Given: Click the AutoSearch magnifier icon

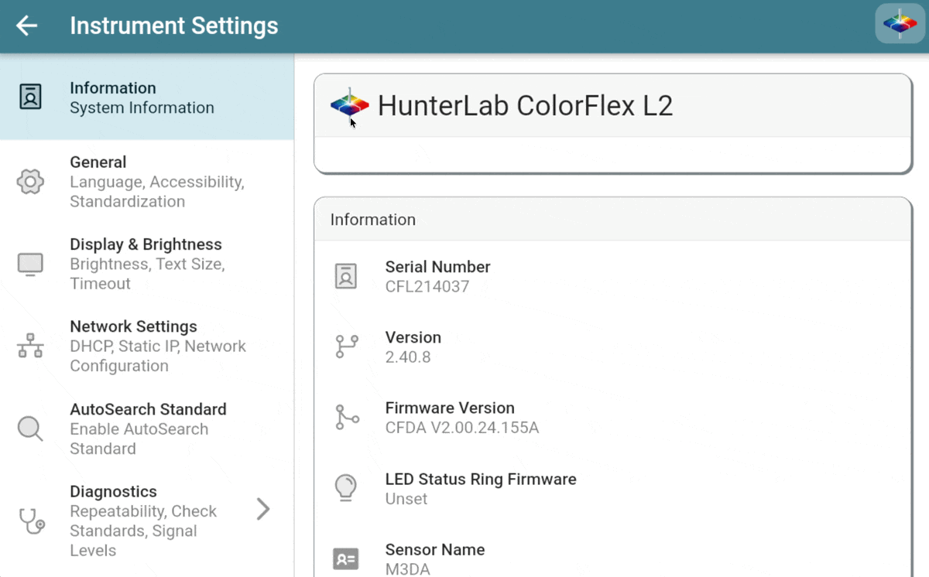Looking at the screenshot, I should (x=30, y=428).
